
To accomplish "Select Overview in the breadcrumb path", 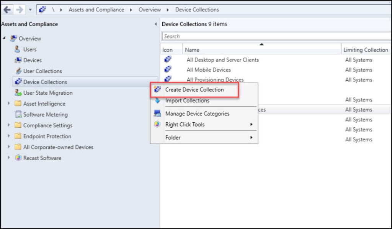I will [150, 10].
